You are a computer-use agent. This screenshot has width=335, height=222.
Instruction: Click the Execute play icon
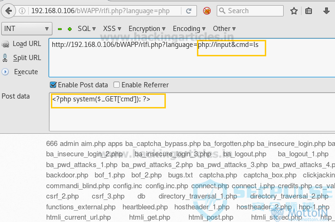tap(5, 72)
